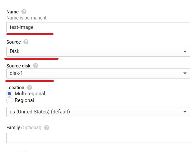Click the 'disk-1' value in Source disk selector
Viewport: 195px width, 152px height.
[16, 73]
